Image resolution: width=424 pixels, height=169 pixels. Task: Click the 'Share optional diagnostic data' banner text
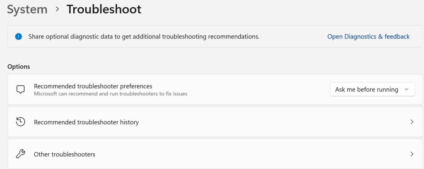[x=144, y=36]
